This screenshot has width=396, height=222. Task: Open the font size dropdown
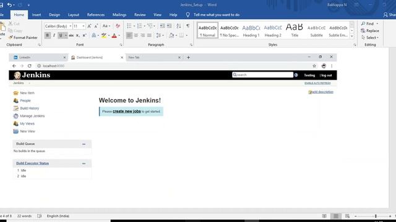tap(84, 26)
